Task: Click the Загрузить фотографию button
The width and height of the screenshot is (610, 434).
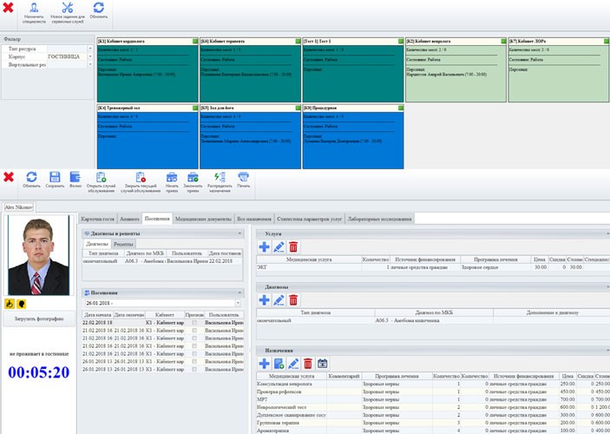Action: [x=37, y=319]
